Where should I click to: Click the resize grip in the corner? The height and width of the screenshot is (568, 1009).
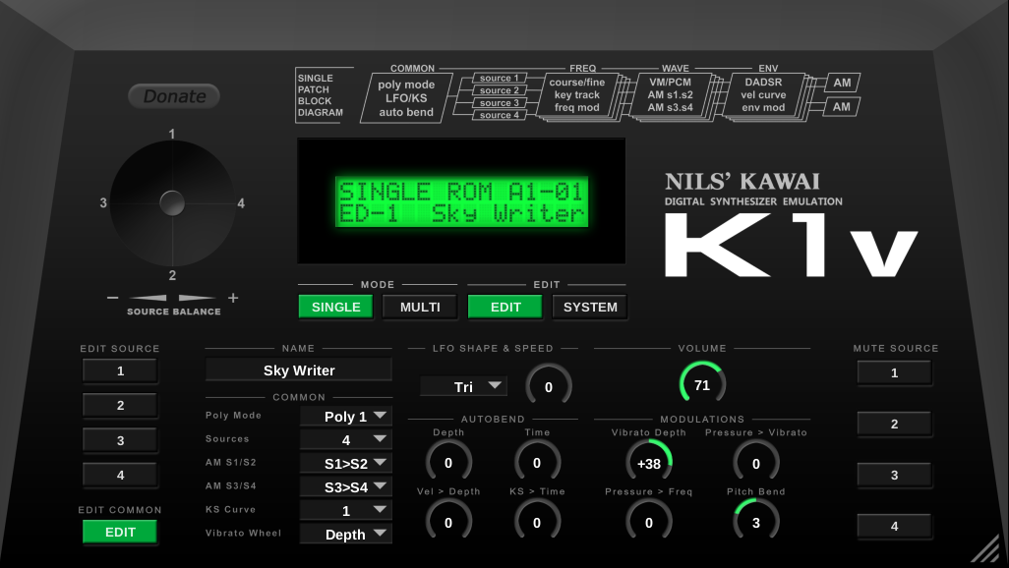click(x=985, y=548)
